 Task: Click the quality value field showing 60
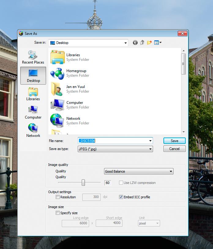[x=108, y=183]
